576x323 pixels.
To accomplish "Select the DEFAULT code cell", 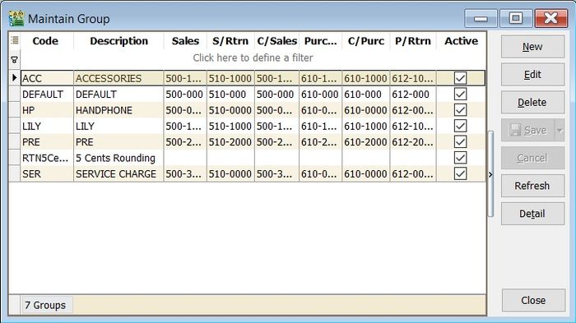I will point(47,95).
